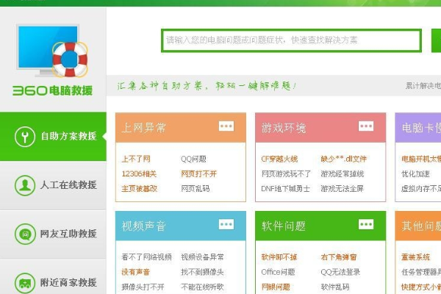Open the 游戏经常掉线 link
The image size is (441, 294).
pyautogui.click(x=343, y=174)
